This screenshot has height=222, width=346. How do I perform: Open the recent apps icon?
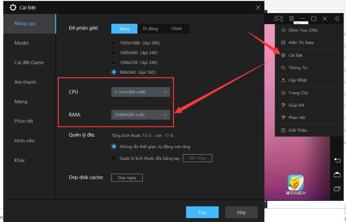pyautogui.click(x=337, y=189)
